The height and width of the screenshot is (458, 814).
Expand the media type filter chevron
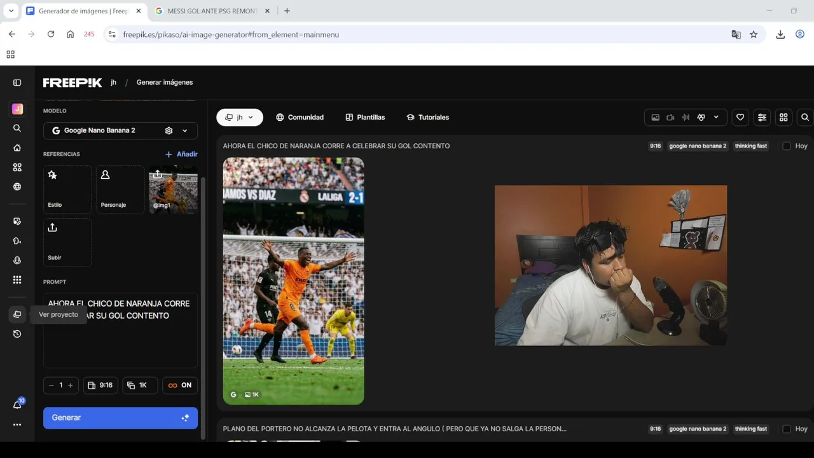(716, 117)
